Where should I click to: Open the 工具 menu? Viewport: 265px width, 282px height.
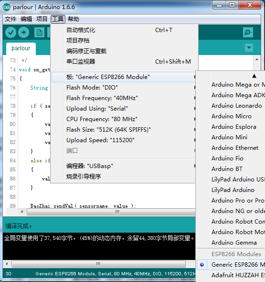click(x=58, y=19)
